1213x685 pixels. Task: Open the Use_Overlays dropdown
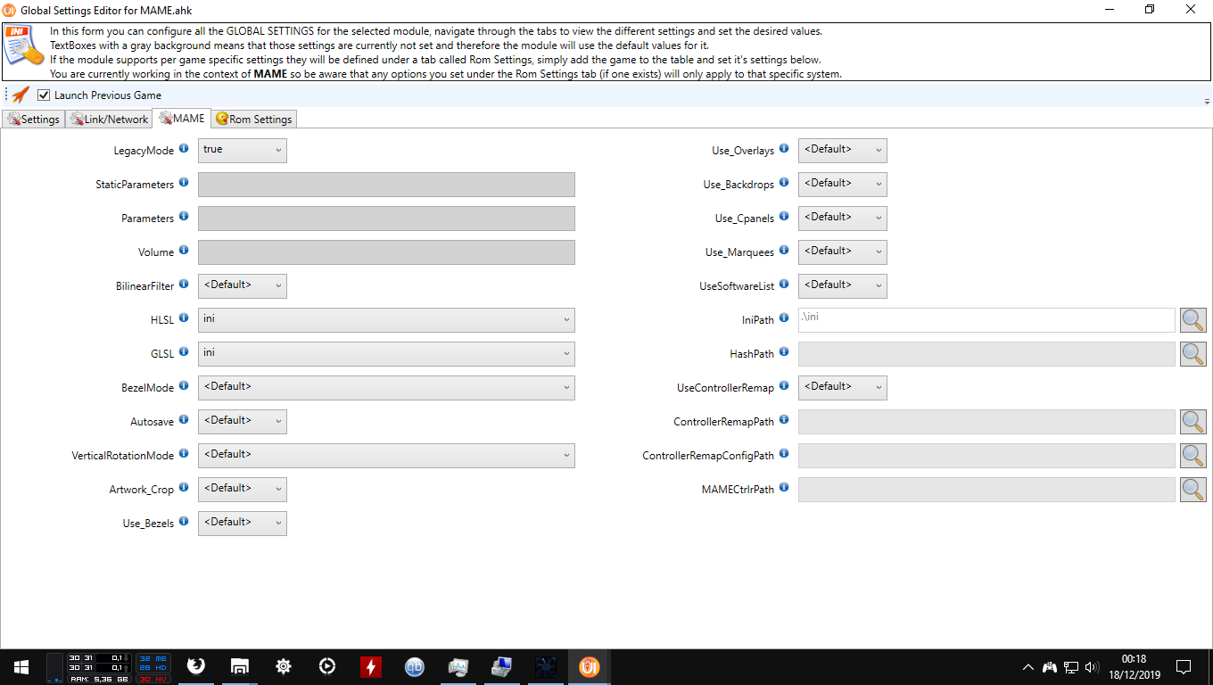(x=843, y=151)
